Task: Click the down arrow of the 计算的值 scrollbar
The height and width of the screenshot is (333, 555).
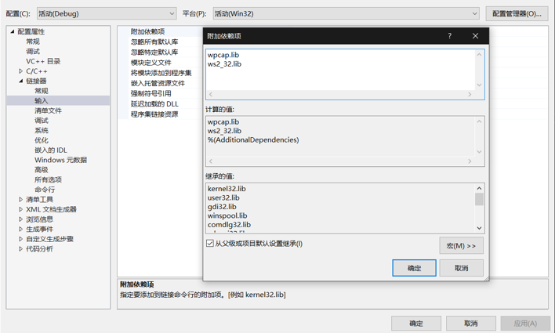Action: click(x=479, y=152)
